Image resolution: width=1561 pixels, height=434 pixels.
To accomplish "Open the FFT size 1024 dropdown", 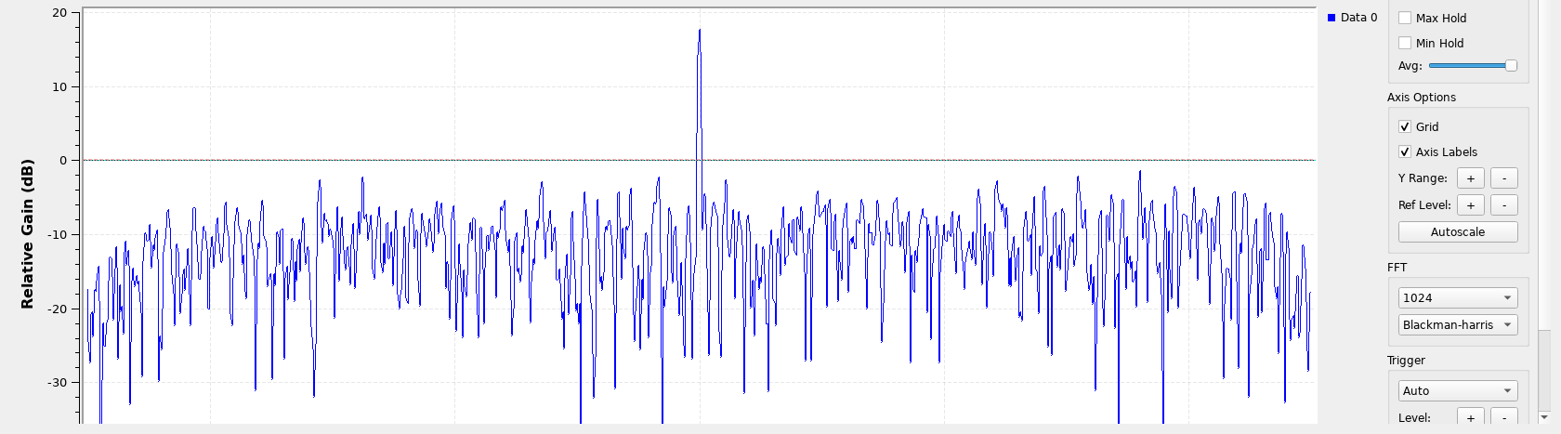I will click(1457, 297).
